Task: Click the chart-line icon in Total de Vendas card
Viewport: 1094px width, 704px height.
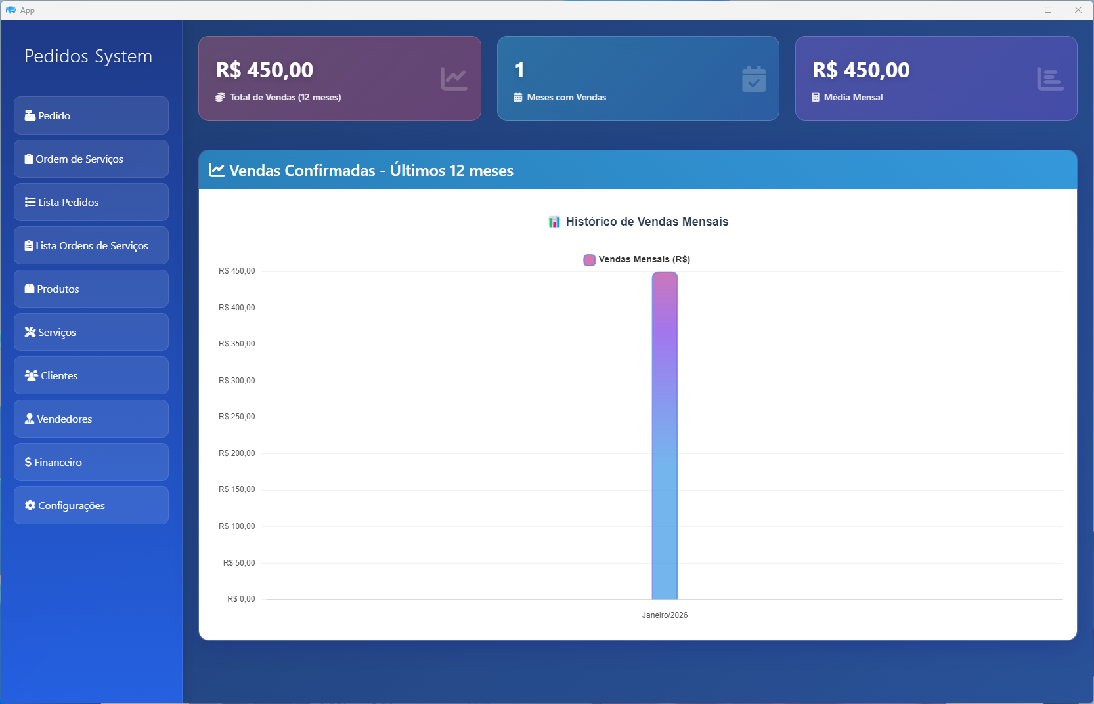Action: [x=453, y=79]
